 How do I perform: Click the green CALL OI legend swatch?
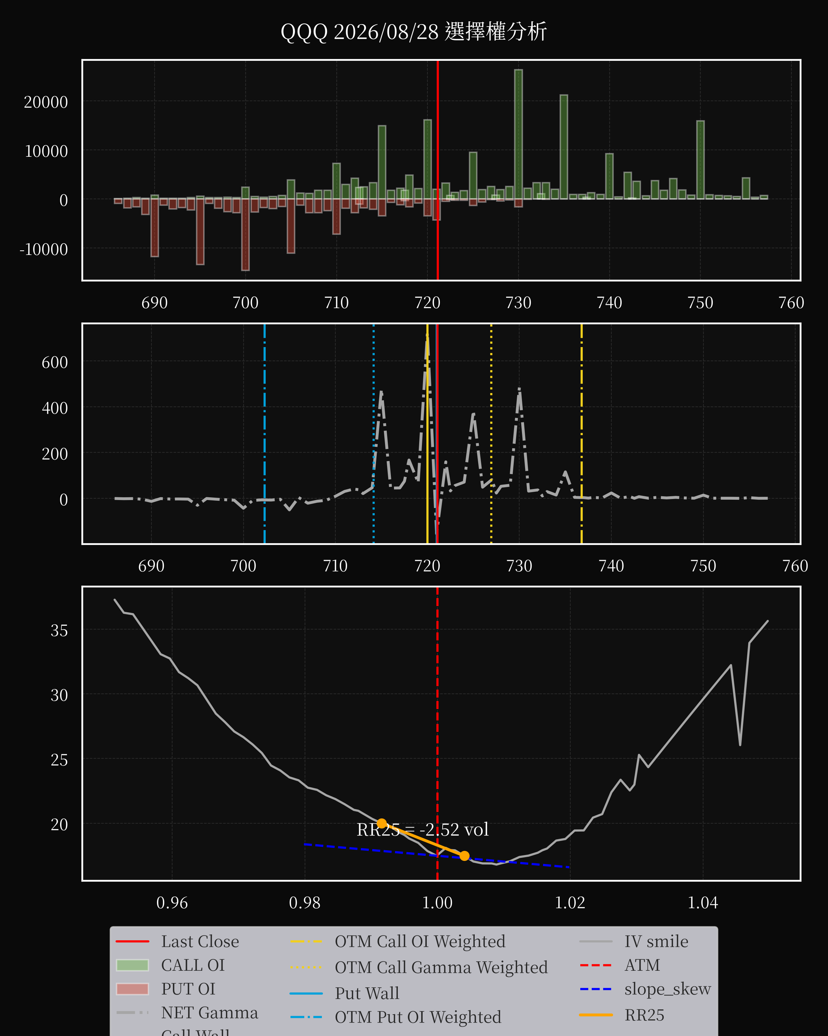132,965
